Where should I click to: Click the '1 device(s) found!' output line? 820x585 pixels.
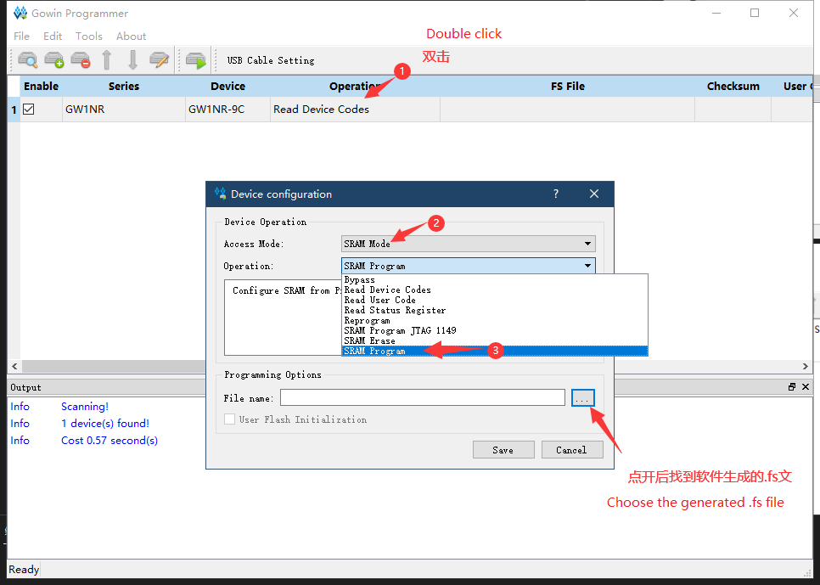[105, 424]
